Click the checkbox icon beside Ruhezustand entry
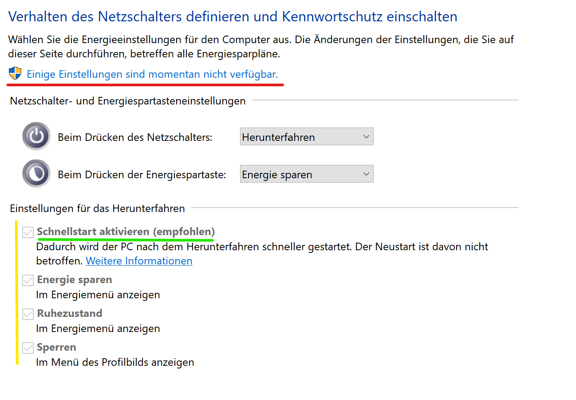The image size is (576, 400). 28,313
